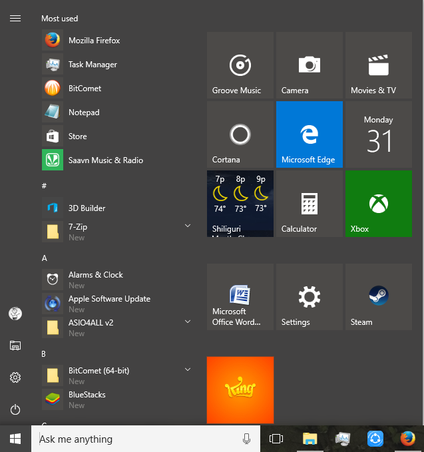
Task: Expand the ASIO4ALL v2 folder chevron
Action: pos(188,322)
